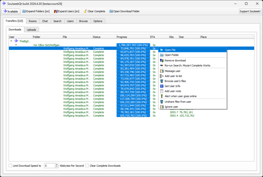This screenshot has height=177, width=263.
Task: Click the Add user to list icon
Action: coord(162,76)
